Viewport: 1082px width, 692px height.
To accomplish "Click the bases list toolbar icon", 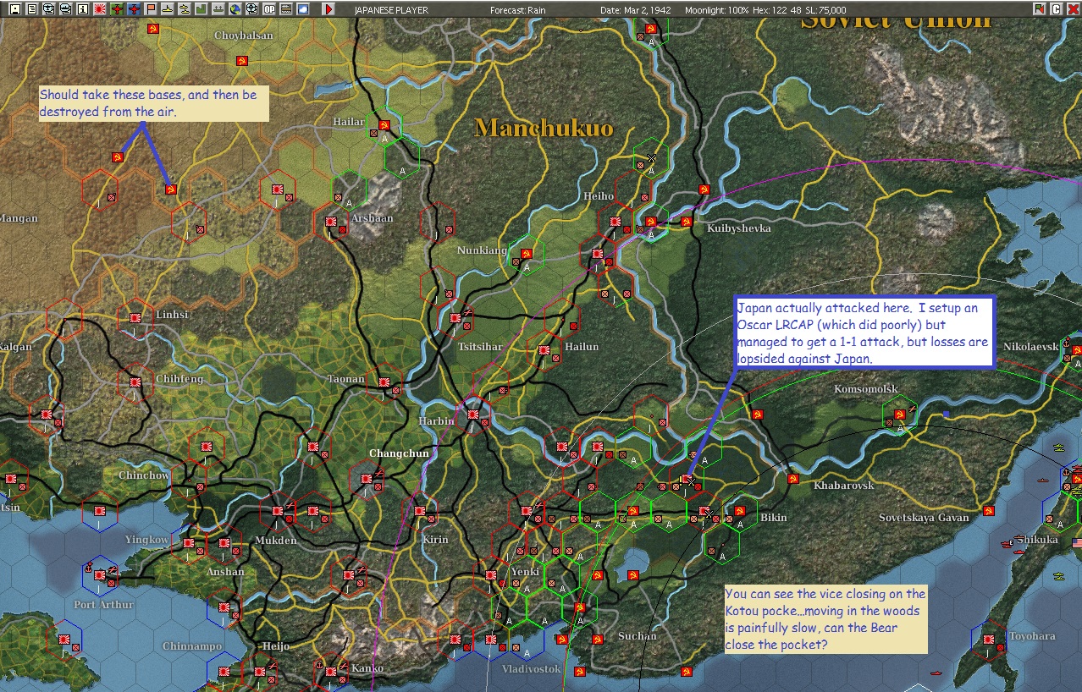I will (218, 9).
